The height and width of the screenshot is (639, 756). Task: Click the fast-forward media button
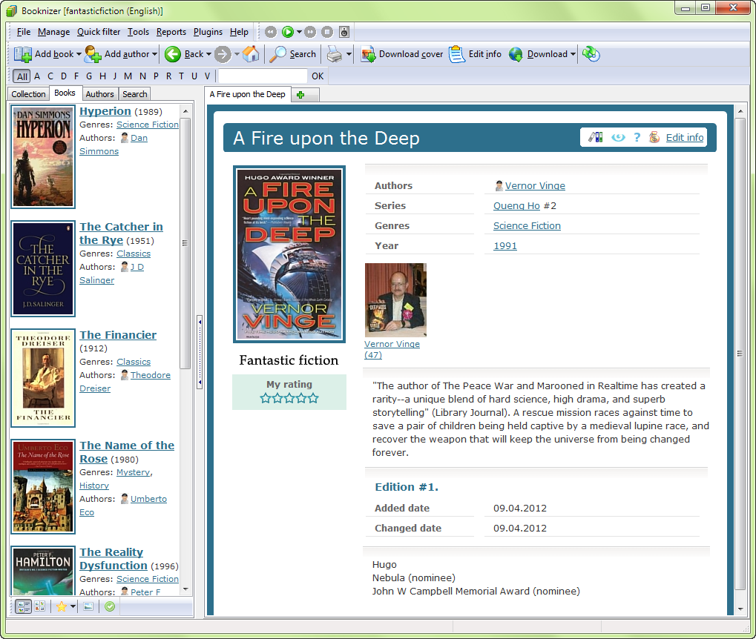click(310, 32)
